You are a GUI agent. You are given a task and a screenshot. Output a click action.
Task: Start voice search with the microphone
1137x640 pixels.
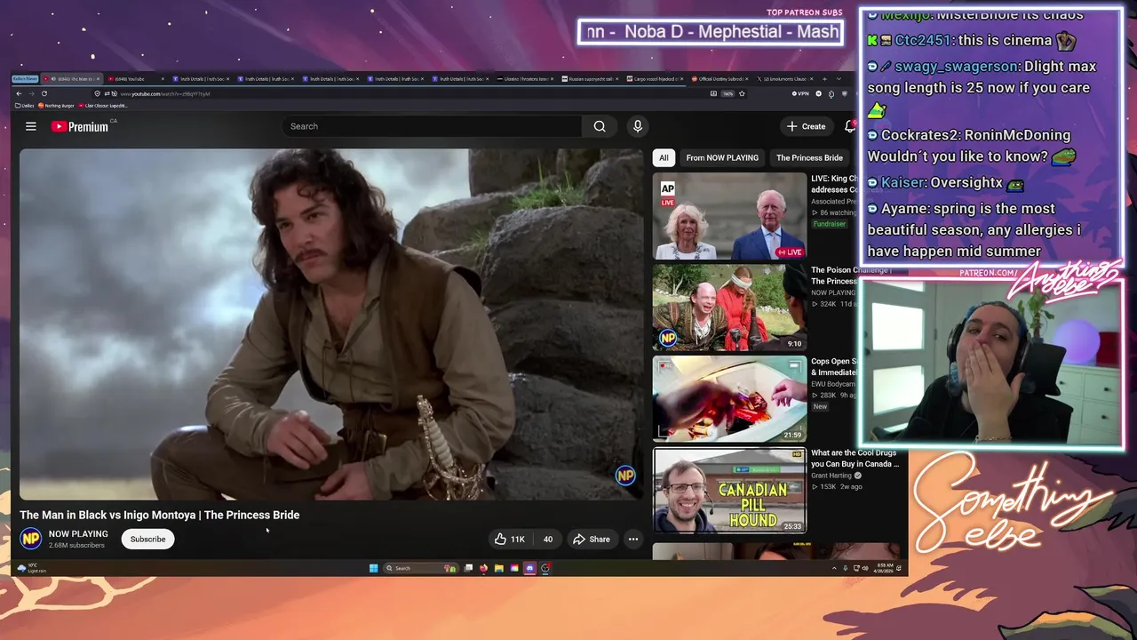pos(637,126)
